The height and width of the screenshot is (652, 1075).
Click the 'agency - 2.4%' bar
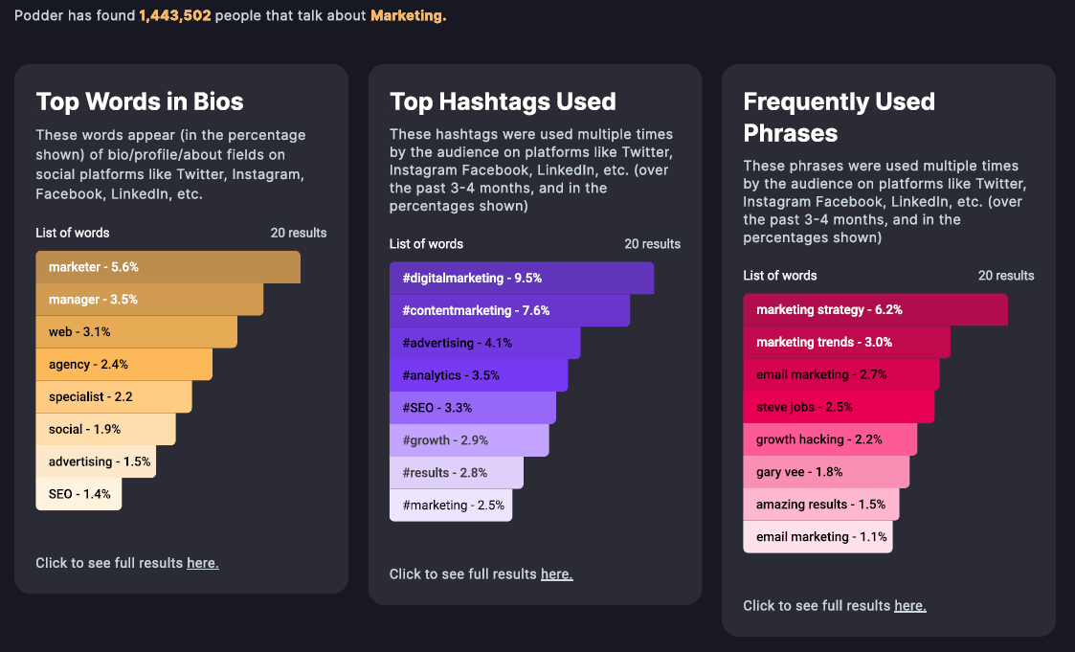[123, 365]
